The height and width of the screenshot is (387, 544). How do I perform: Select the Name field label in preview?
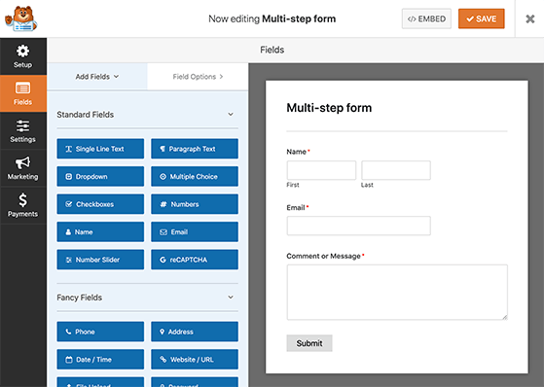(296, 152)
